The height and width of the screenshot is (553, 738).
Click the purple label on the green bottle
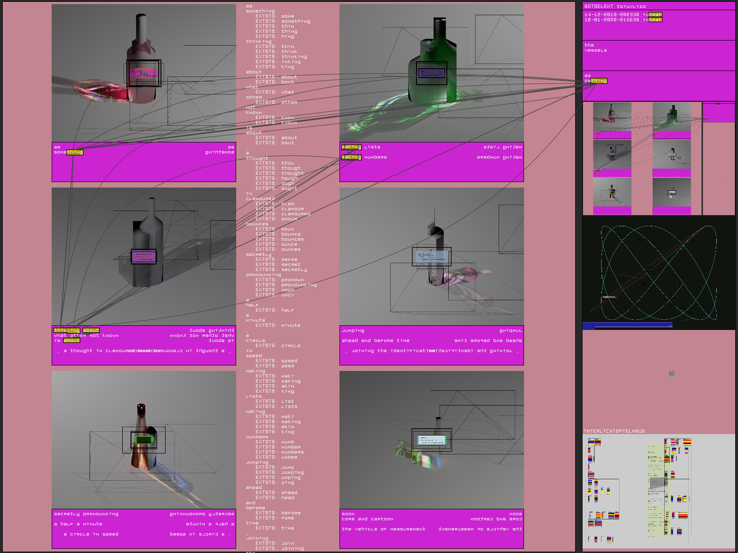(x=431, y=73)
